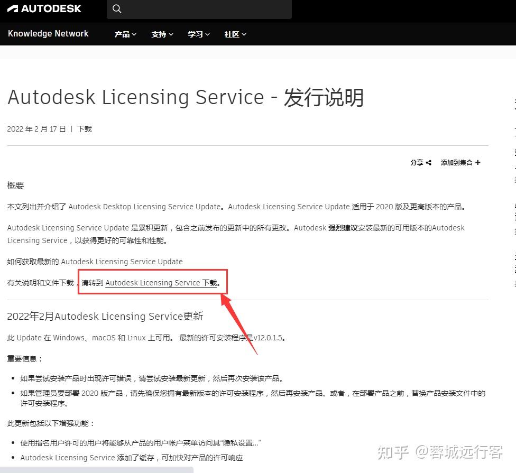Click inside the top search bar

pyautogui.click(x=201, y=9)
